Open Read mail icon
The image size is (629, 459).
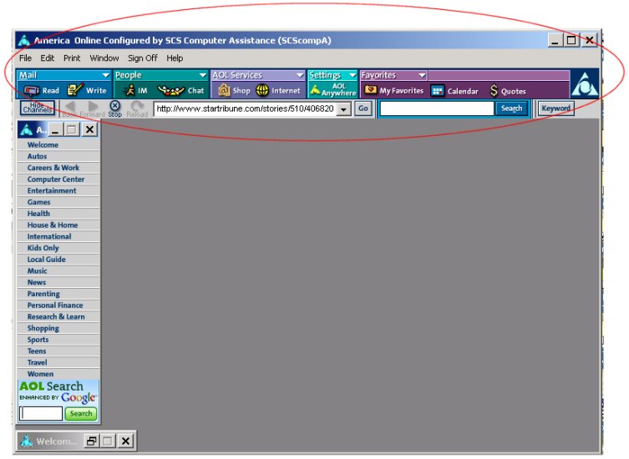pos(32,91)
